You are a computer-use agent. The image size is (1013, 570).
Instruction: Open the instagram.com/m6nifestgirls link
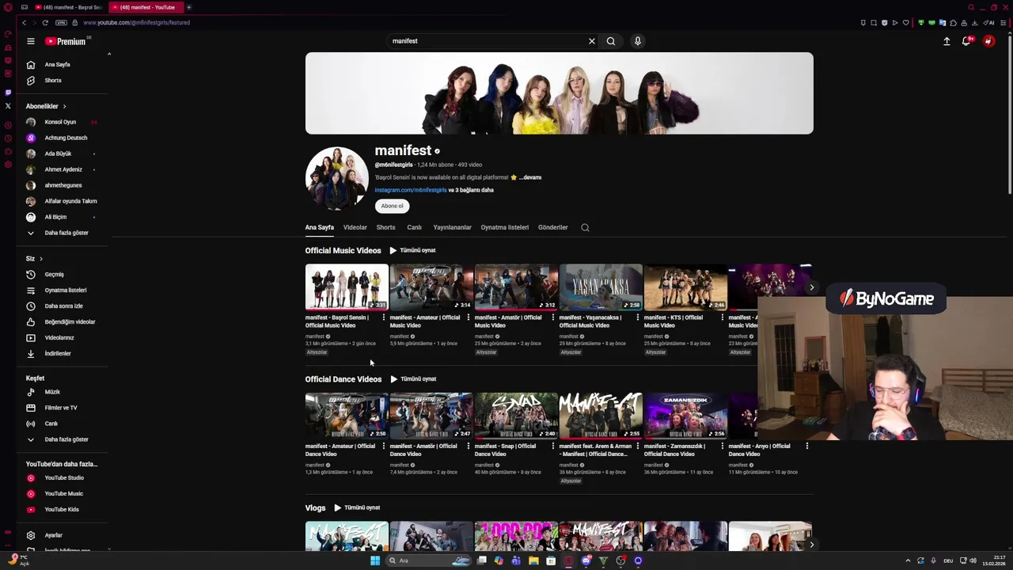click(x=411, y=190)
